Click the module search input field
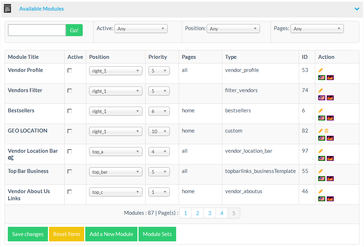The width and height of the screenshot is (364, 247). pyautogui.click(x=37, y=30)
